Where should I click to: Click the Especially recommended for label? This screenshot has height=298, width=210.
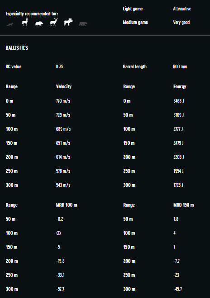(x=32, y=14)
